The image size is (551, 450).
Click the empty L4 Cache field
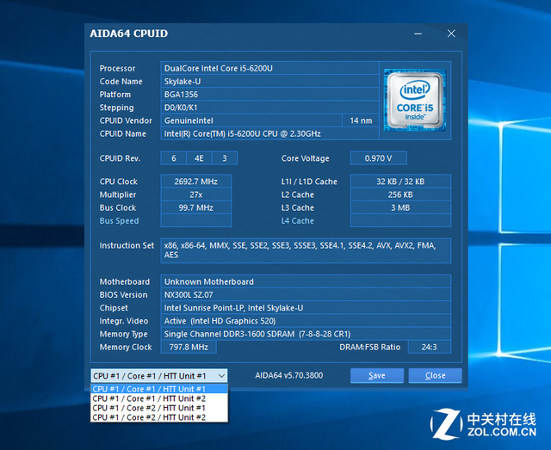pos(400,220)
